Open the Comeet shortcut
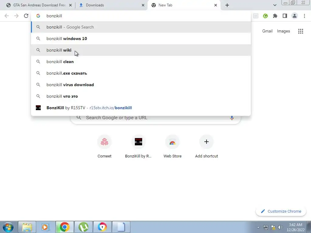The image size is (311, 233). point(104,147)
